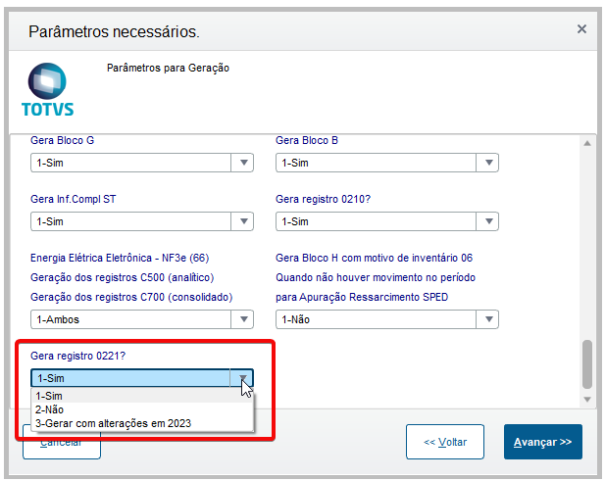Click the Gera Bloco G field showing 1-Sim
605x480 pixels.
click(x=131, y=163)
